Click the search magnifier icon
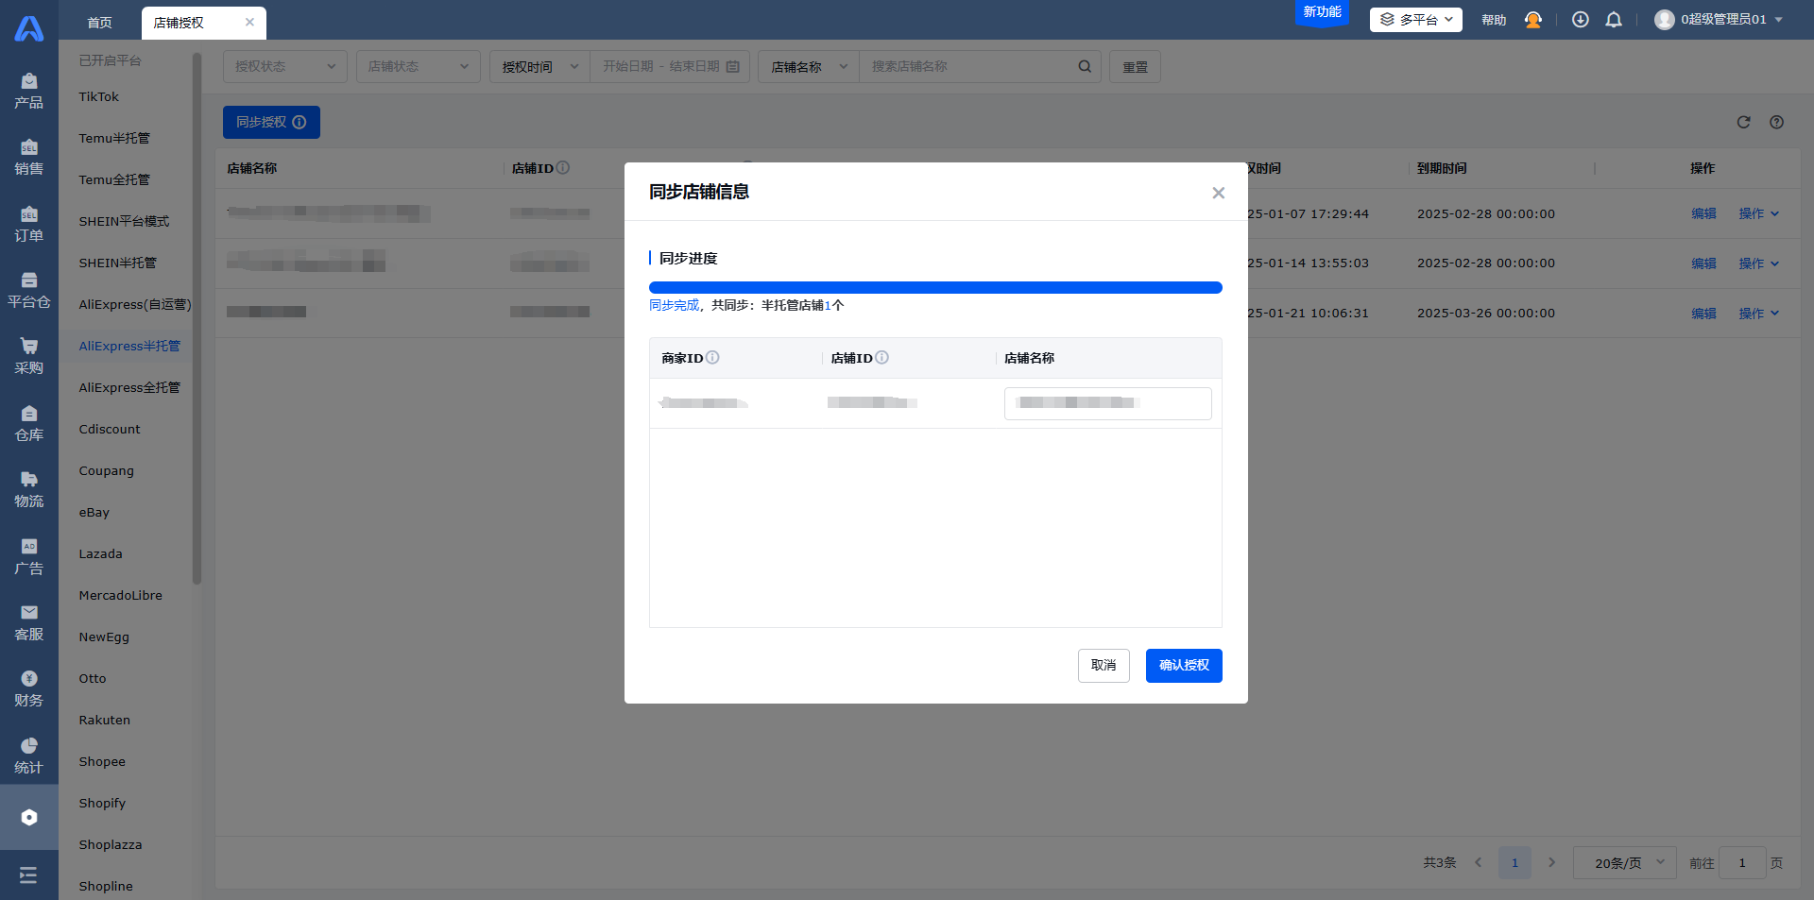Image resolution: width=1814 pixels, height=900 pixels. click(x=1085, y=66)
